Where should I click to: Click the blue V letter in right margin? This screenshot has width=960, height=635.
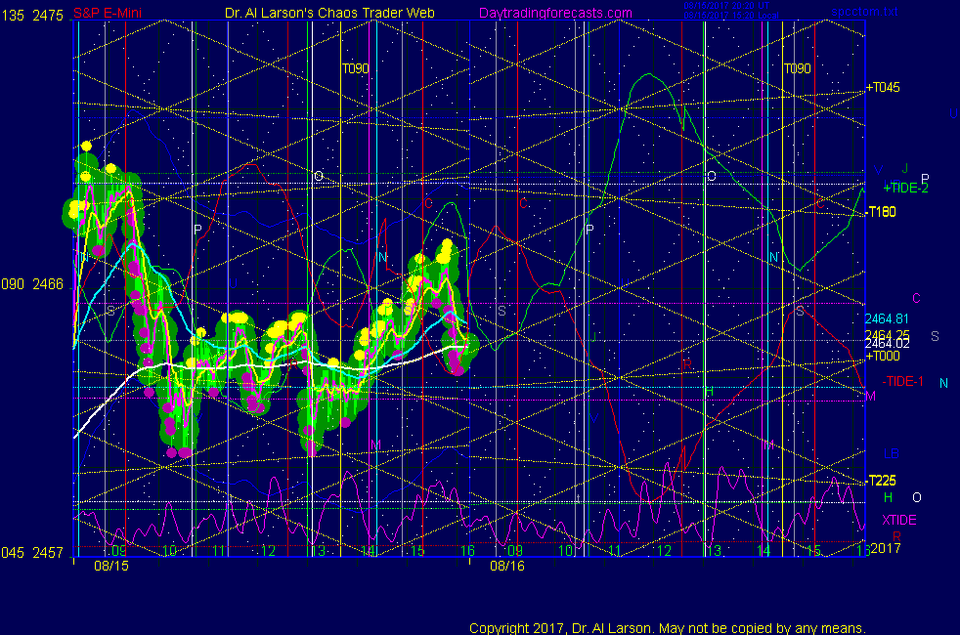(x=879, y=171)
